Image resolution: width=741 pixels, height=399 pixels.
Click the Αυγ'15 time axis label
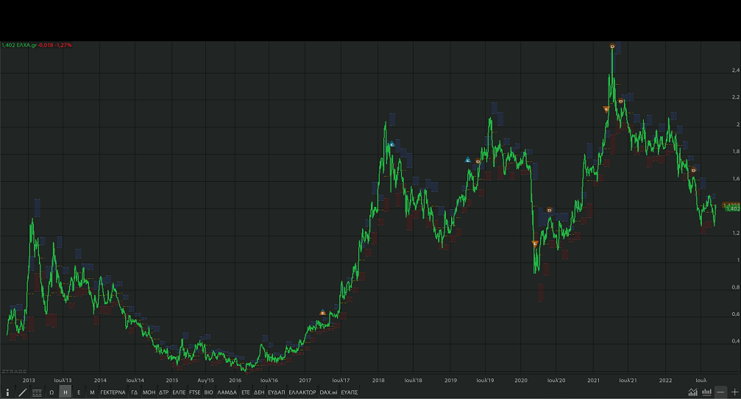pyautogui.click(x=205, y=380)
